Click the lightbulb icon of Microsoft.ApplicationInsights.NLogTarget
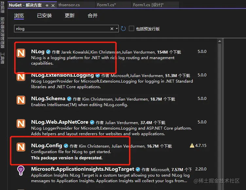The height and width of the screenshot is (190, 246). tap(21, 170)
